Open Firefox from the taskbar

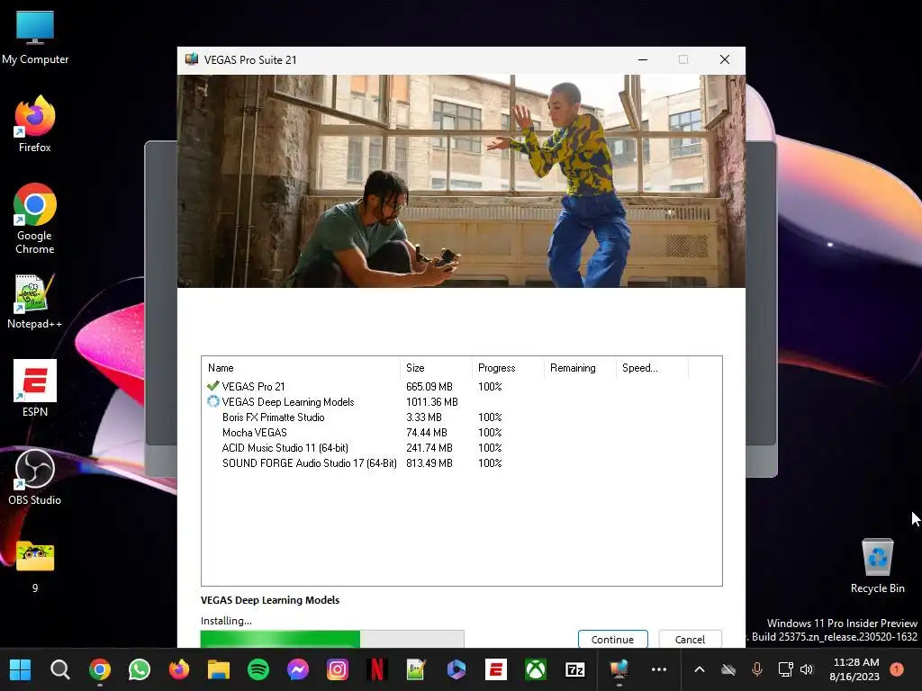179,669
